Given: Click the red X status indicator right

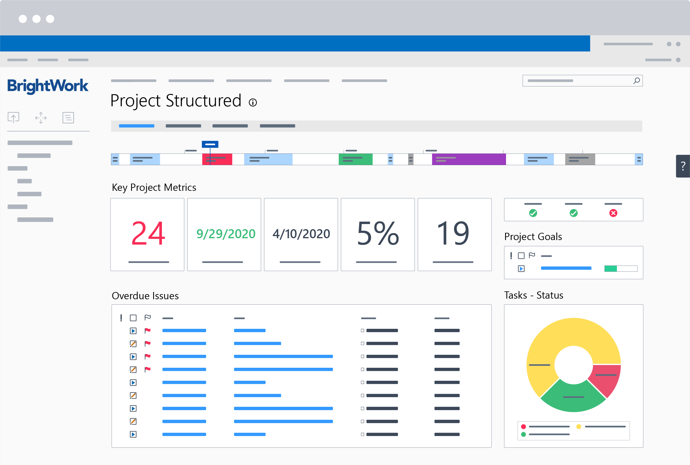Looking at the screenshot, I should pos(615,213).
